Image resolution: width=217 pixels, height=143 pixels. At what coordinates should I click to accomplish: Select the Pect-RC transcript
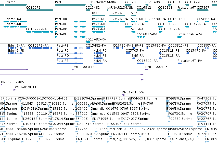click(x=71, y=27)
